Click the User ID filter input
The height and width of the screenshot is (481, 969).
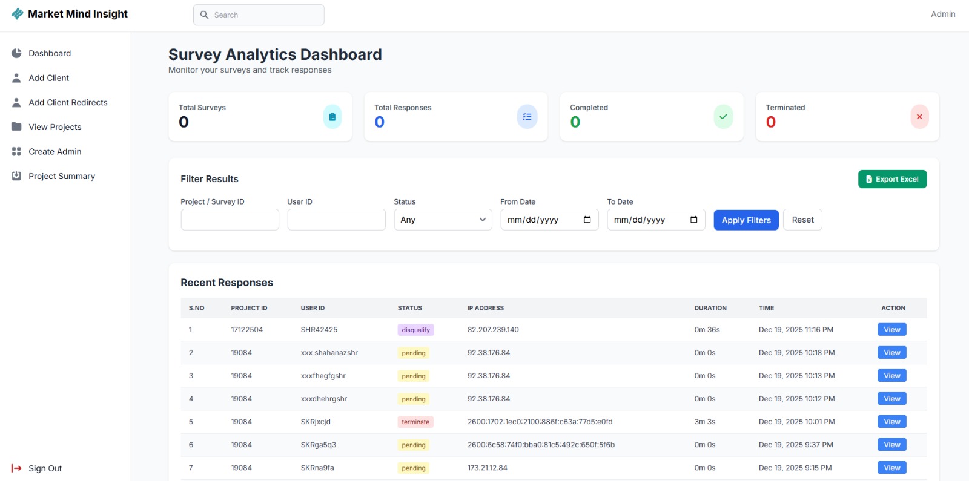(x=336, y=220)
